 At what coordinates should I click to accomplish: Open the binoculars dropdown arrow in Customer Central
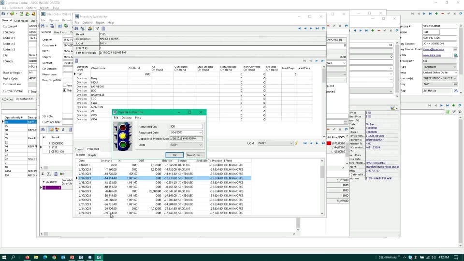[7, 14]
